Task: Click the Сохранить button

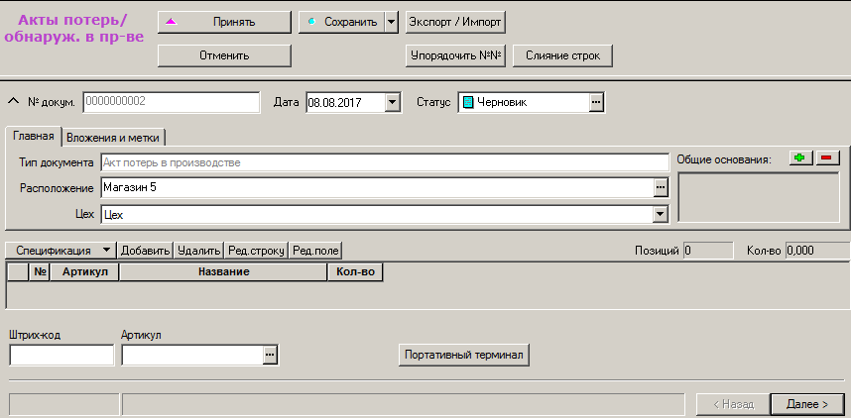Action: [342, 22]
